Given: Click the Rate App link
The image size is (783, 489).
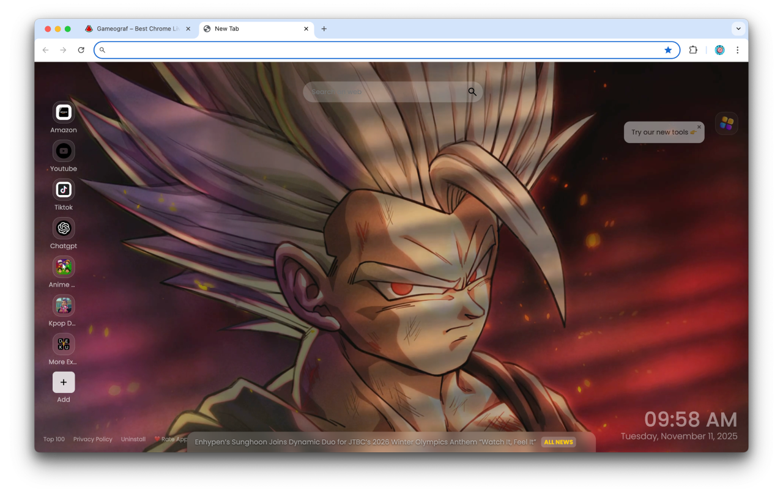Looking at the screenshot, I should [x=172, y=439].
